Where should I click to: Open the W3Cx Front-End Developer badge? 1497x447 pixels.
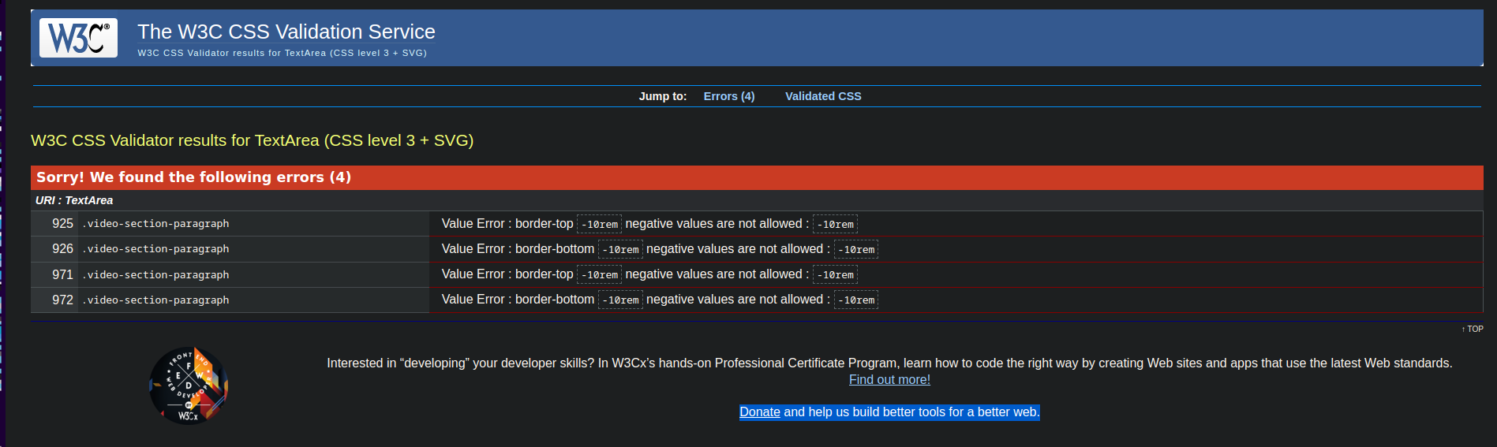coord(189,386)
